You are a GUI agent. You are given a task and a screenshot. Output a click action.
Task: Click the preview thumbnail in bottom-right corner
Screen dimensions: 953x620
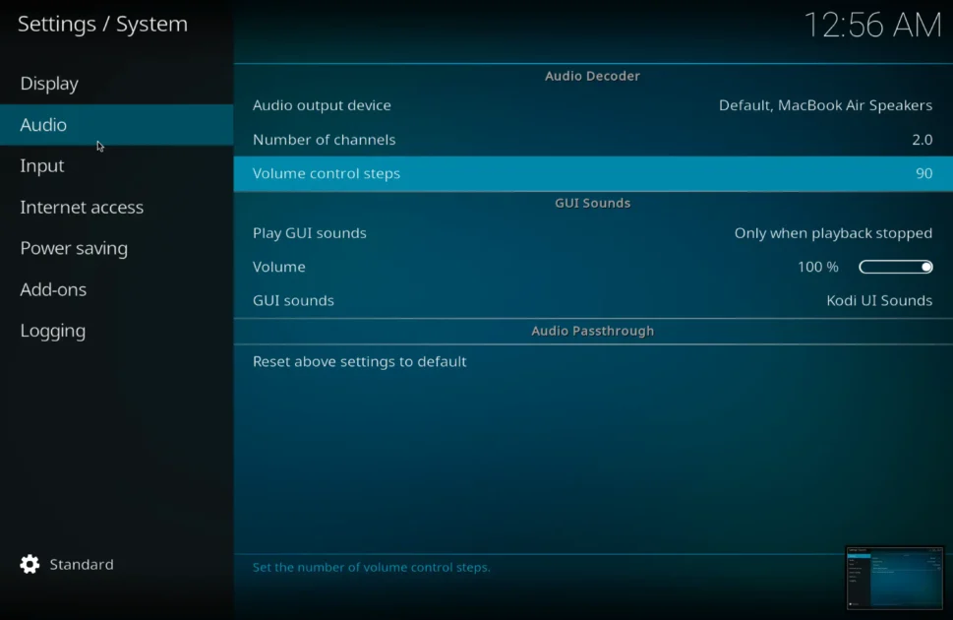(x=894, y=578)
